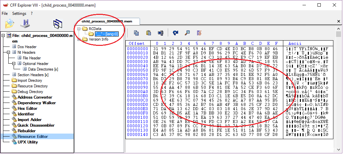The image size is (344, 155).
Task: Collapse the RCData resource folder
Action: pos(79,29)
